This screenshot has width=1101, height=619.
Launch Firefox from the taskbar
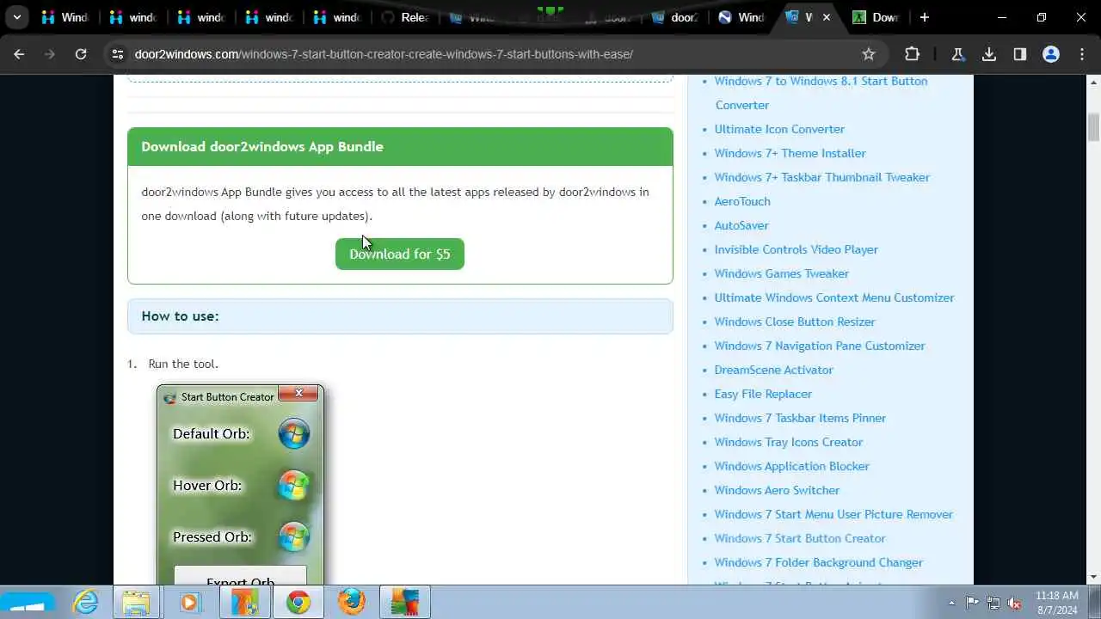tap(352, 603)
